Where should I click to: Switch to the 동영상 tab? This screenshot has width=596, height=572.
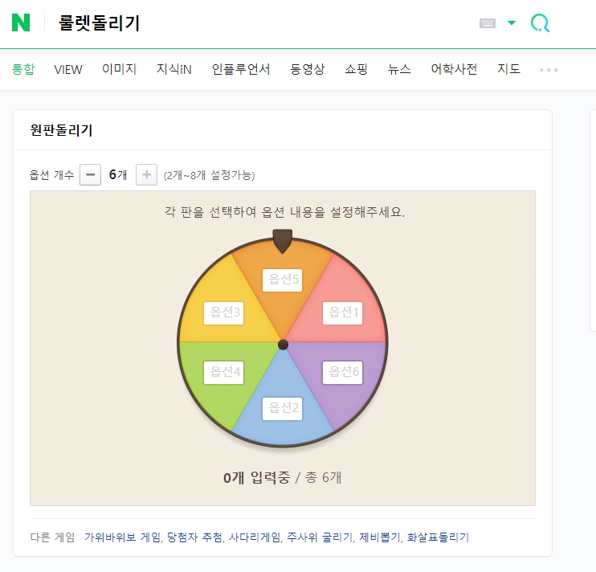coord(307,69)
